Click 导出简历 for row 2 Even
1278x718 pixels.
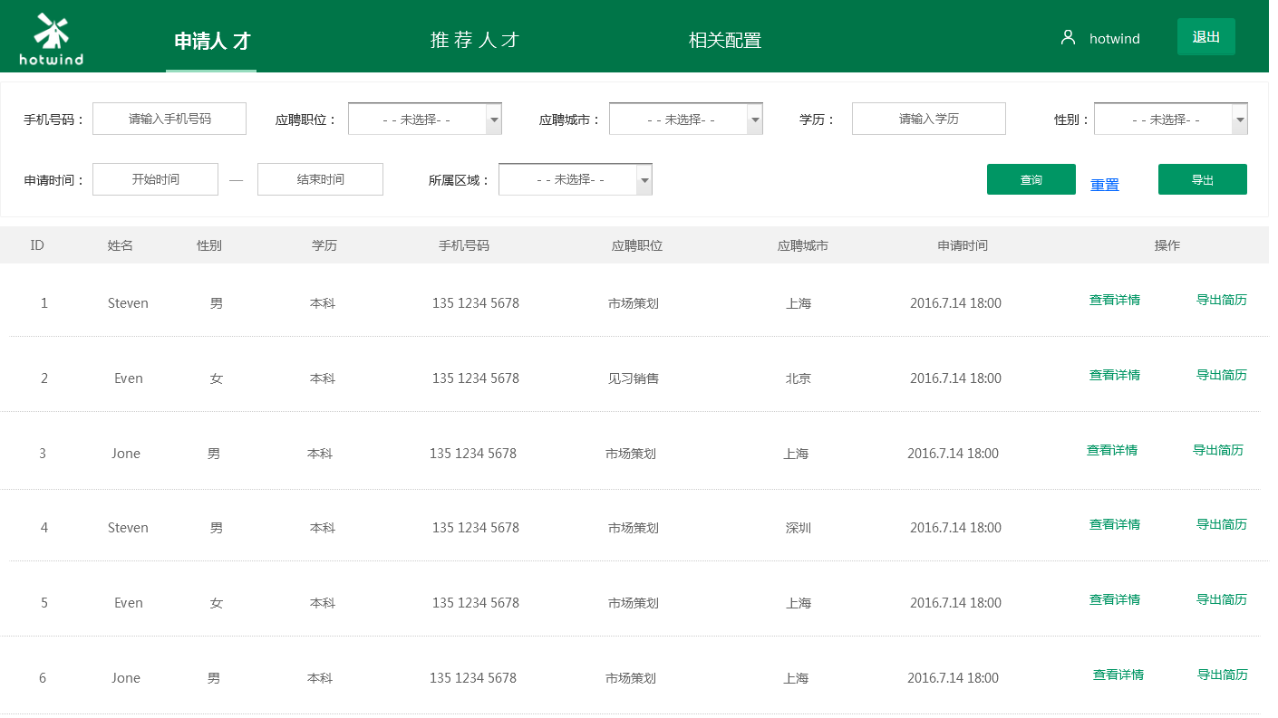coord(1222,376)
